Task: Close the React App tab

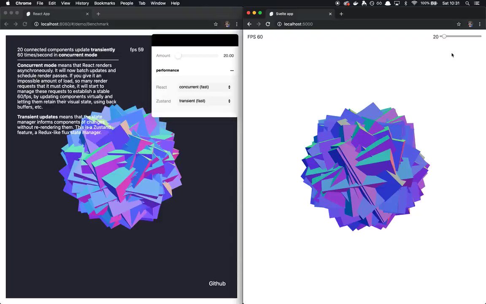Action: (87, 14)
